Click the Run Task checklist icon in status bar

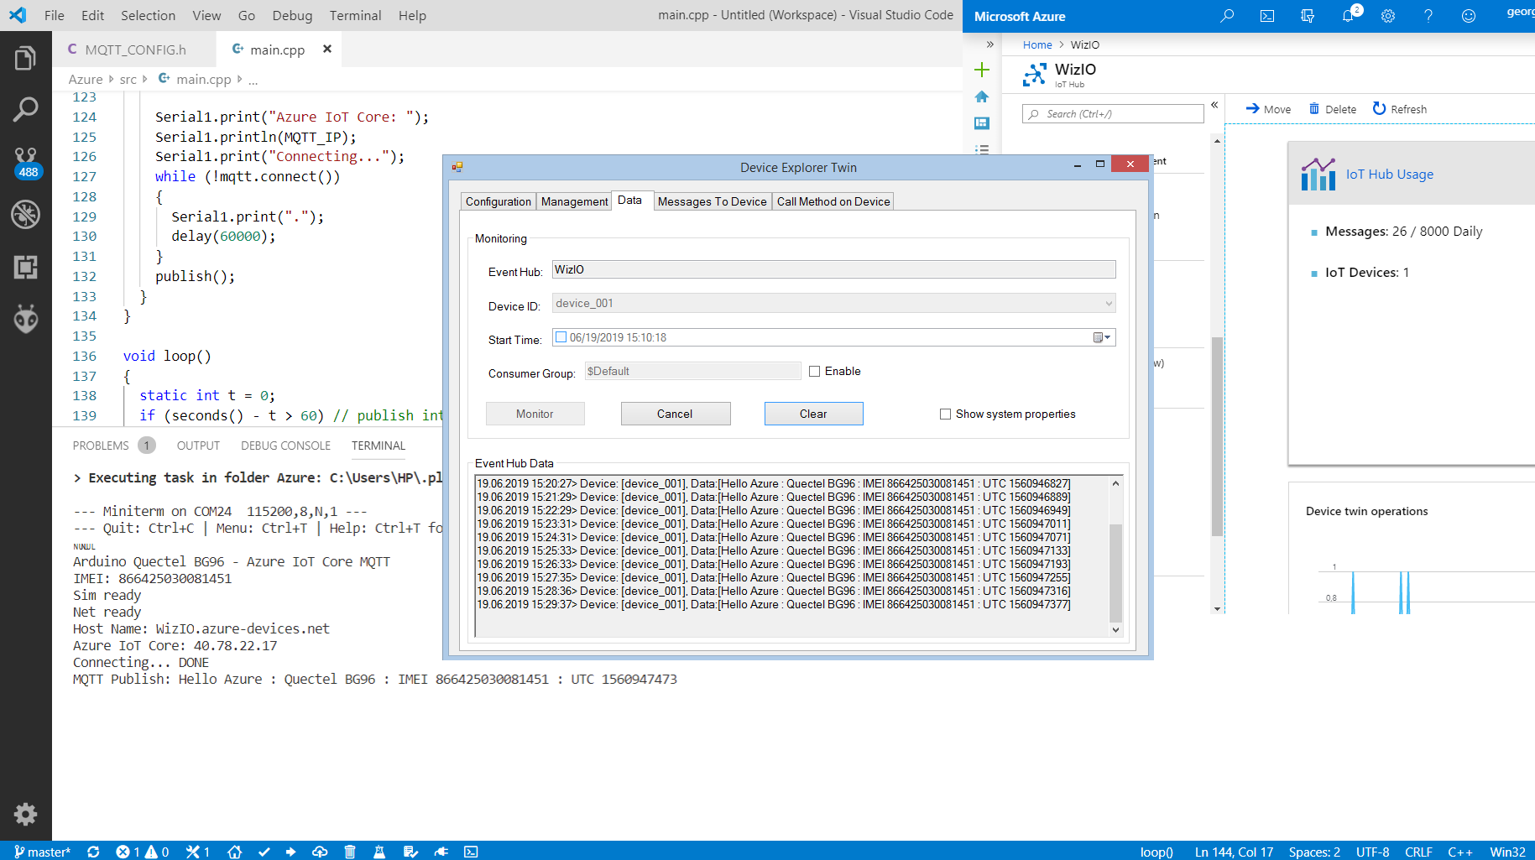(410, 852)
